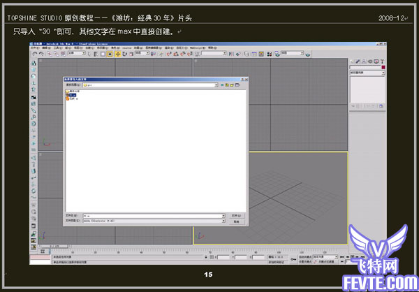Viewport: 419px width, 292px height.
Task: Open the View Menu dropdown in import dialog
Action: (237, 85)
